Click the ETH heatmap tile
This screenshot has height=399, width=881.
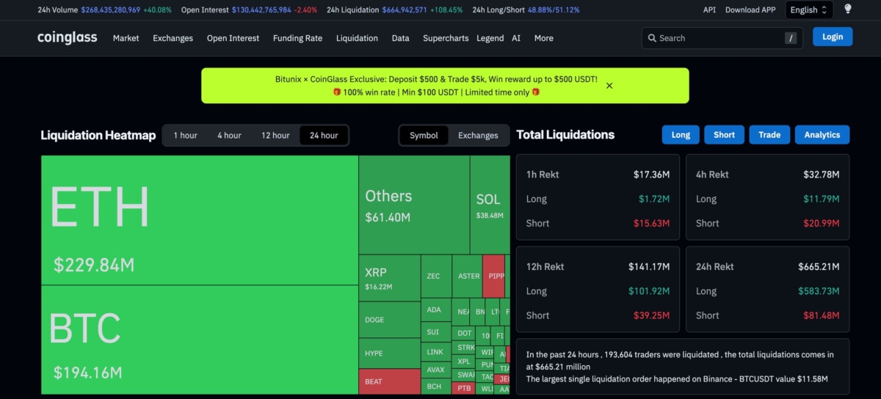pos(200,220)
